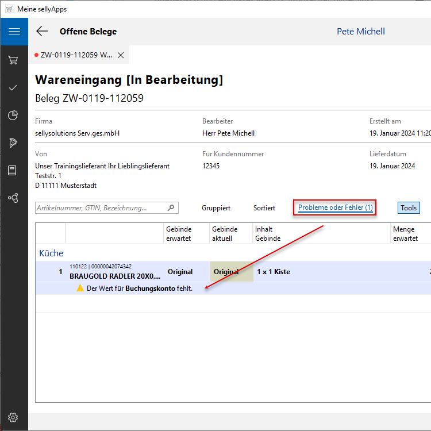Open the connected nodes sidebar icon
431x431 pixels.
(13, 198)
